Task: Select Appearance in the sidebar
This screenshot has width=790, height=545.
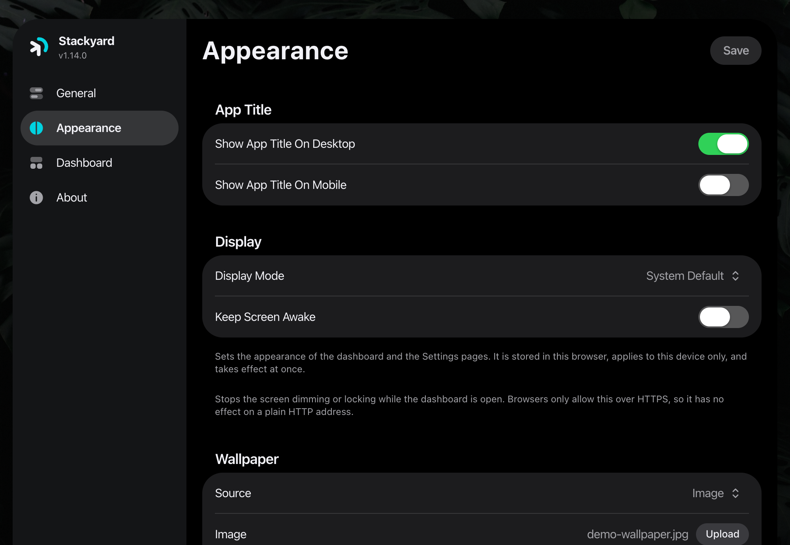Action: [100, 128]
